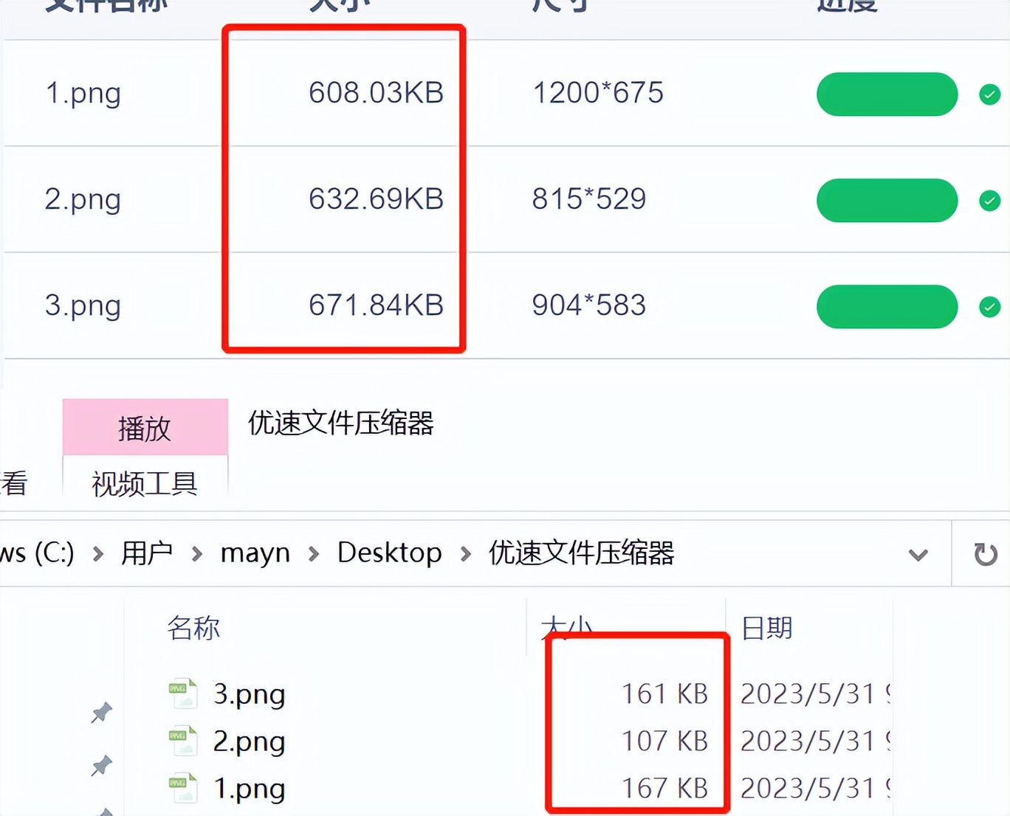This screenshot has width=1010, height=816.
Task: Click the PNG file icon beside 3.png
Action: 182,693
